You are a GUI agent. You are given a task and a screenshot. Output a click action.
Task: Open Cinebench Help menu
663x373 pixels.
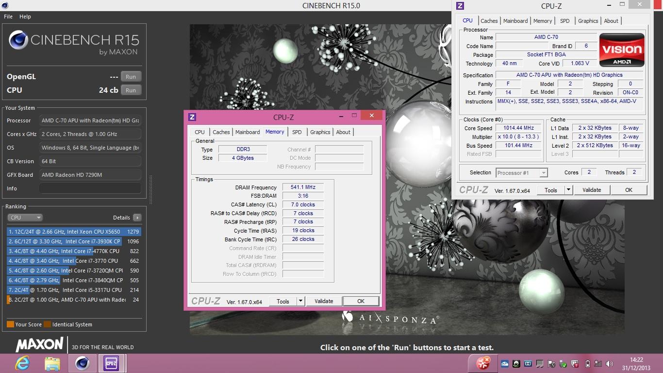tap(25, 17)
